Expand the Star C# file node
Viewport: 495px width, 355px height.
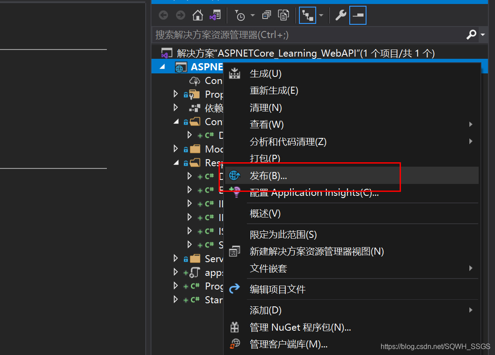click(176, 299)
